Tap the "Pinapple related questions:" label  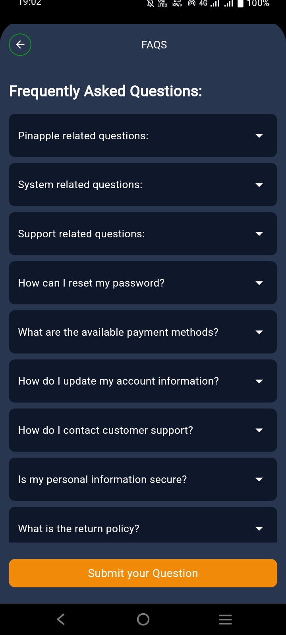point(83,136)
